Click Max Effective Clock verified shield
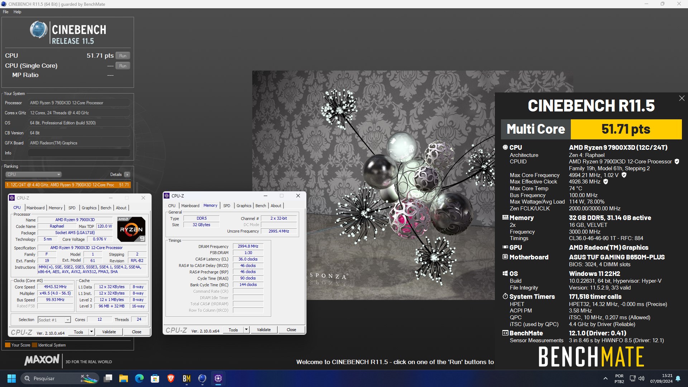Viewport: 688px width, 387px height. [x=606, y=182]
